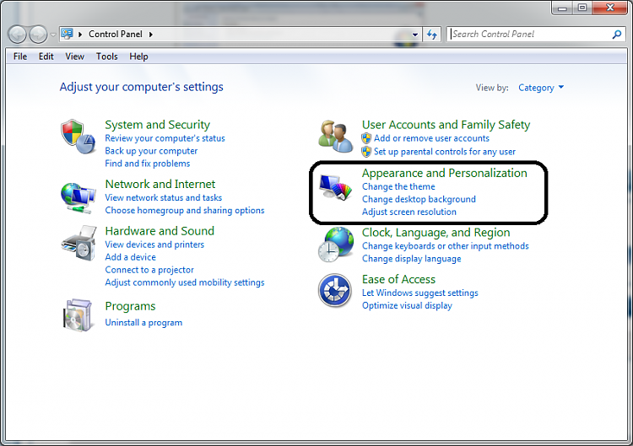Click the Appearance and Personalization monitor icon
Viewport: 633px width, 446px height.
coord(335,187)
